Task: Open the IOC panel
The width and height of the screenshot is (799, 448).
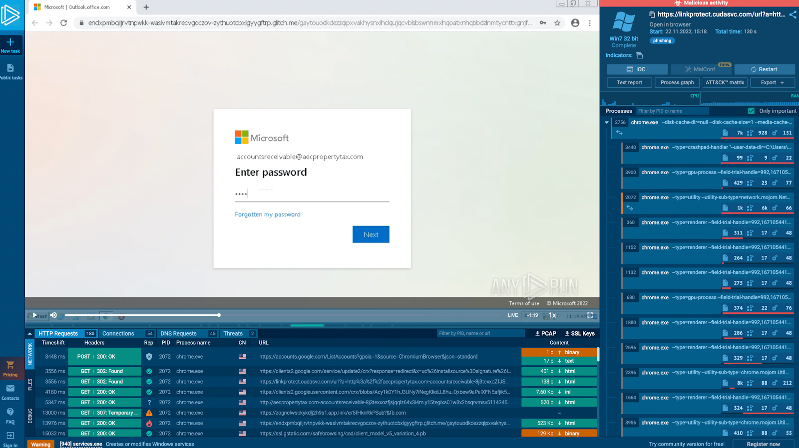Action: pos(637,69)
